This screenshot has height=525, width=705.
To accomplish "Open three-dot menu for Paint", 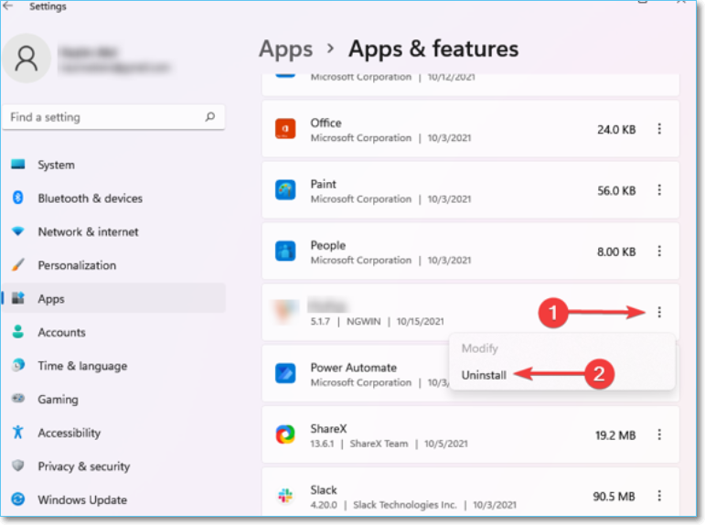I will pos(659,190).
